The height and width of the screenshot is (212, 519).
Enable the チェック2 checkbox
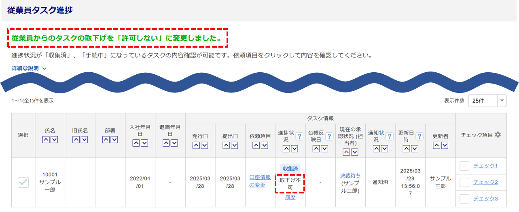(465, 182)
